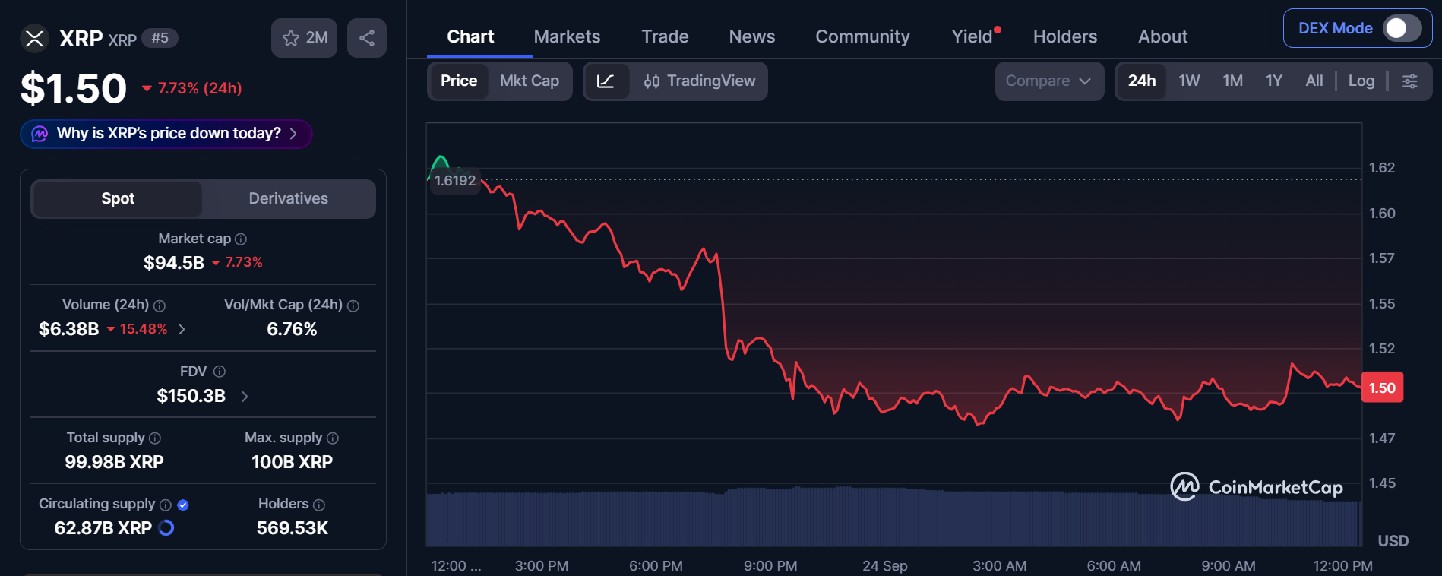
Task: Open chart settings sliders icon
Action: 1409,81
